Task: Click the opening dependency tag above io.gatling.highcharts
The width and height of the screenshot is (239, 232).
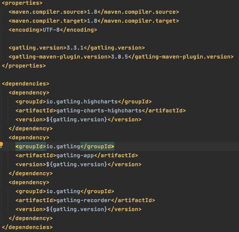Action: click(29, 93)
